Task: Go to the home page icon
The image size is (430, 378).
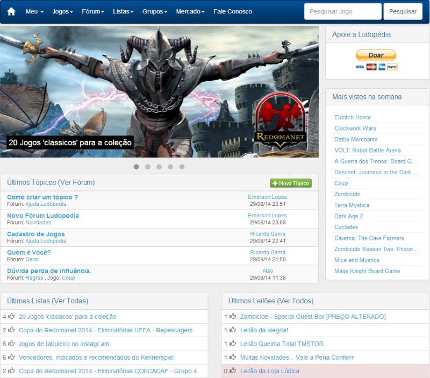Action: (11, 11)
